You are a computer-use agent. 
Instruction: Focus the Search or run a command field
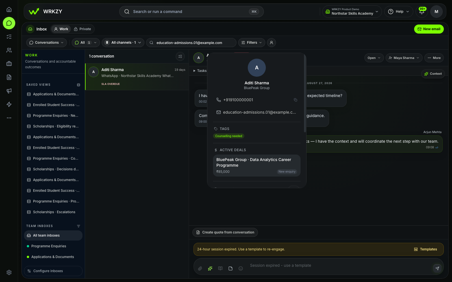point(192,12)
